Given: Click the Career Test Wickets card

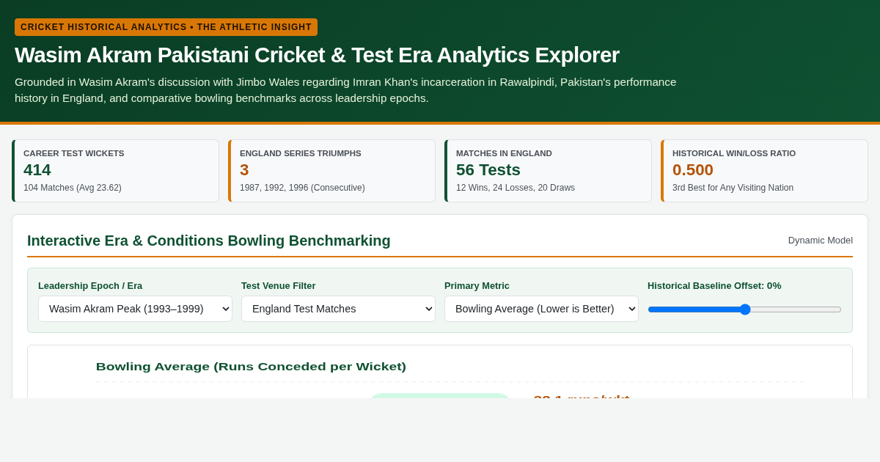Looking at the screenshot, I should click(x=115, y=171).
